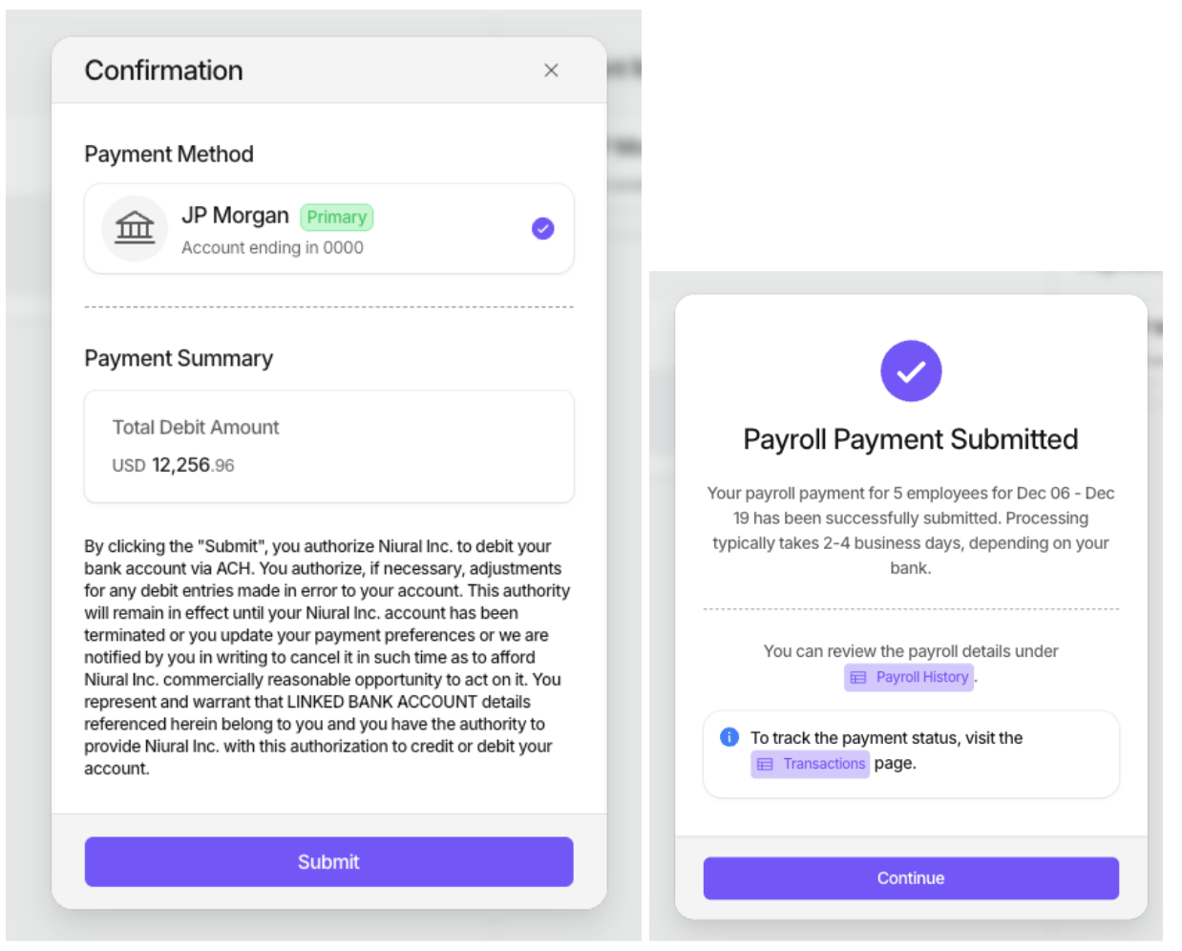Select the JP Morgan account name

(x=235, y=216)
